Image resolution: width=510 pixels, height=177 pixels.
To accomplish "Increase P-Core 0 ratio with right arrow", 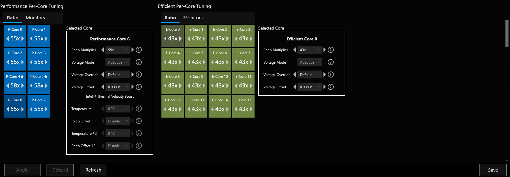I will click(22, 39).
